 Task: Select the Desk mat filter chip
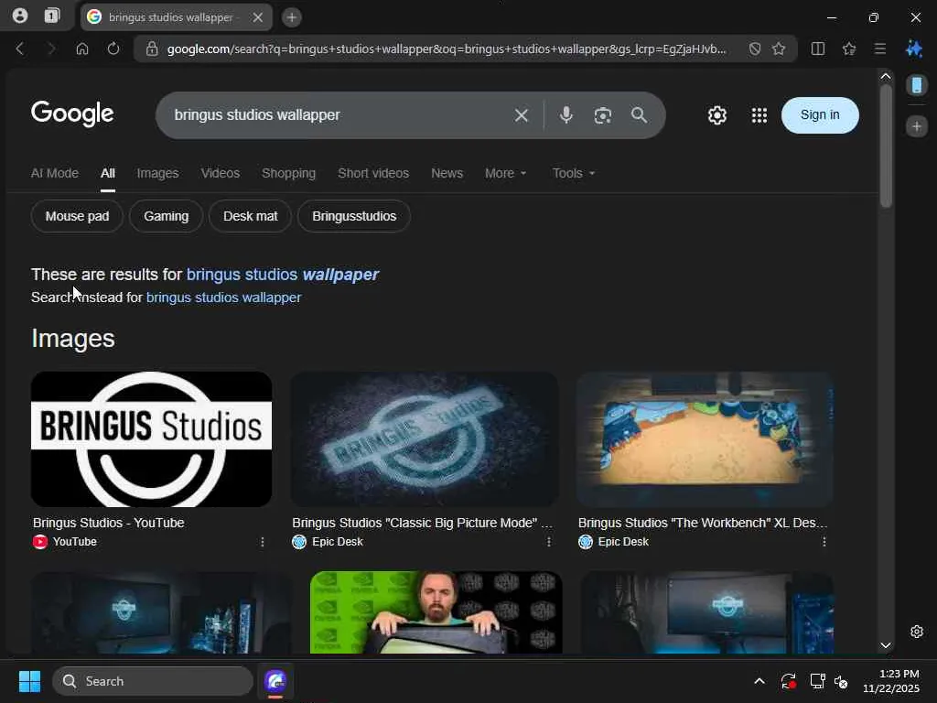[x=251, y=216]
